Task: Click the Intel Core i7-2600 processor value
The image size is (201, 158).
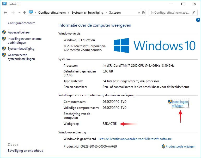Action: tap(138, 66)
